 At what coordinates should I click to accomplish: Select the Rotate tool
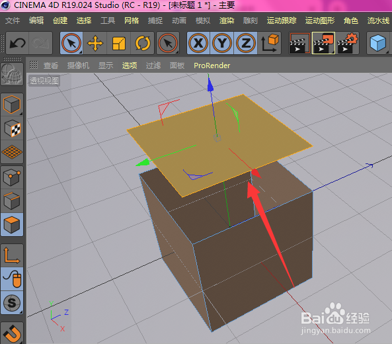143,43
